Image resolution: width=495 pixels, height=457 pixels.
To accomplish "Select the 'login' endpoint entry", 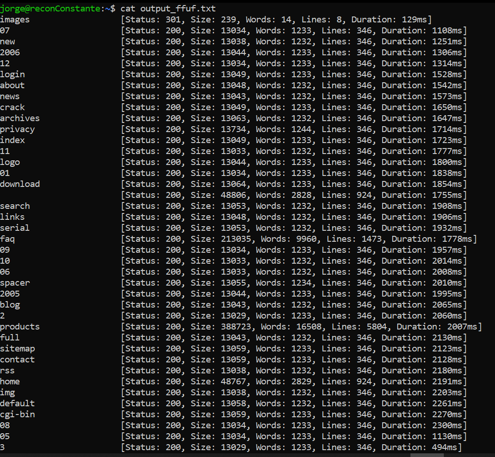I will [x=12, y=74].
